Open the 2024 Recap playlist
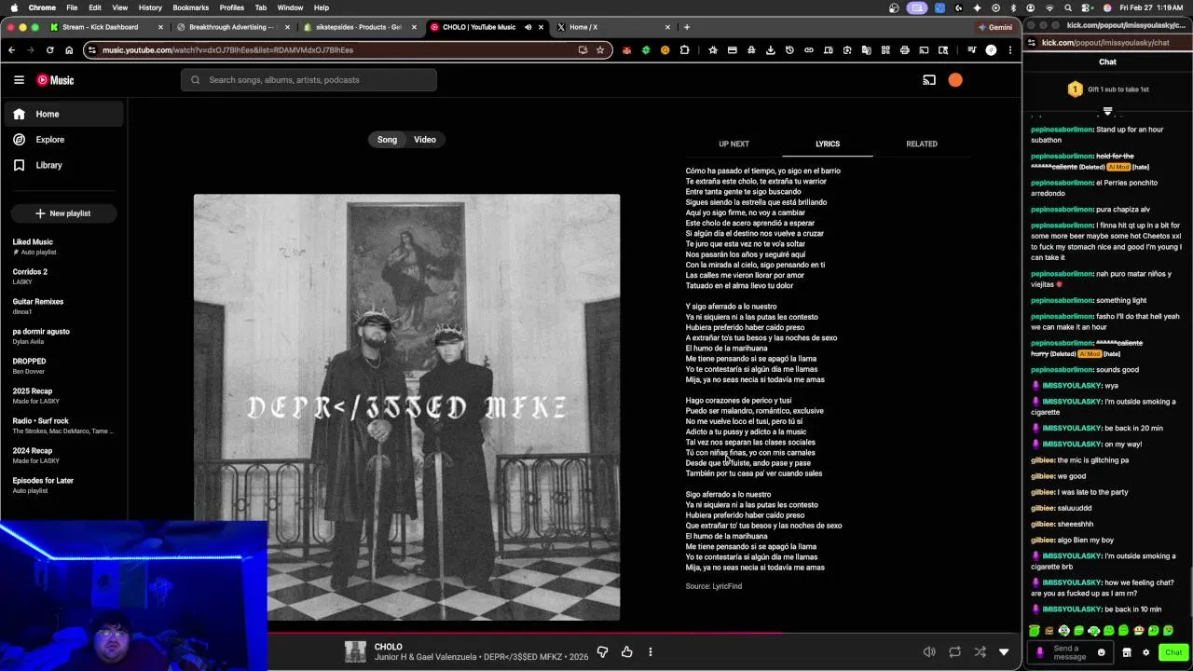1193x671 pixels. (63, 456)
